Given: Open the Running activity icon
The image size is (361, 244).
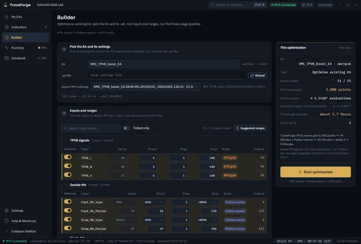Looking at the screenshot, I should [x=7, y=48].
